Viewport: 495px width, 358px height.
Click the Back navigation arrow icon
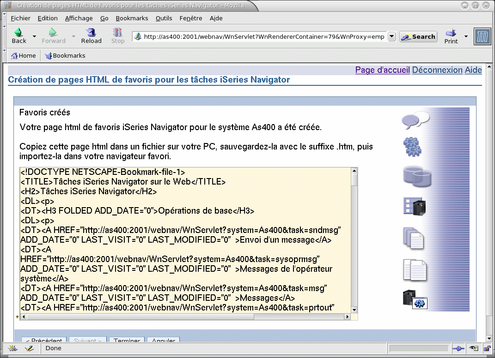(x=18, y=32)
